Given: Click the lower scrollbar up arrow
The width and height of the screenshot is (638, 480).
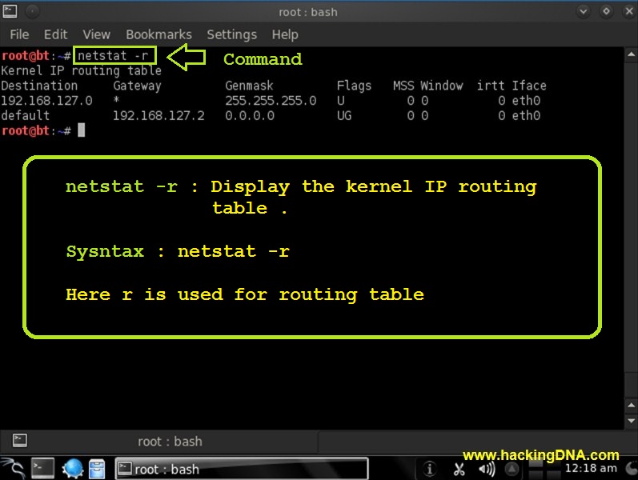Looking at the screenshot, I should [631, 405].
